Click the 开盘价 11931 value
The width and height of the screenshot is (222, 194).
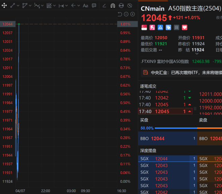pos(198,38)
